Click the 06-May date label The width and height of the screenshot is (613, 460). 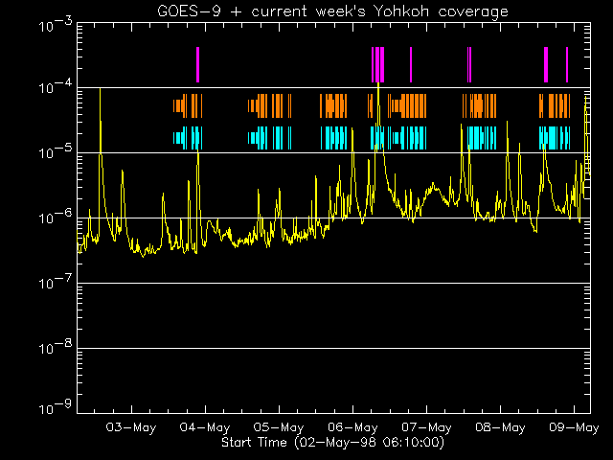(x=352, y=427)
